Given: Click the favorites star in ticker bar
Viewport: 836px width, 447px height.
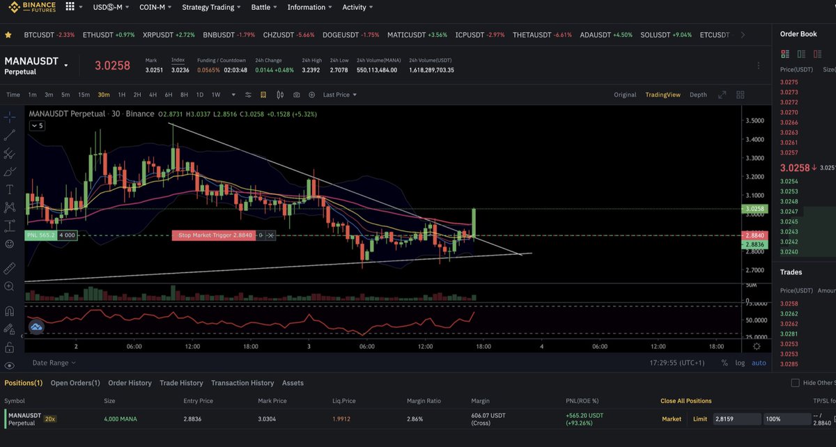Looking at the screenshot, I should coord(8,35).
